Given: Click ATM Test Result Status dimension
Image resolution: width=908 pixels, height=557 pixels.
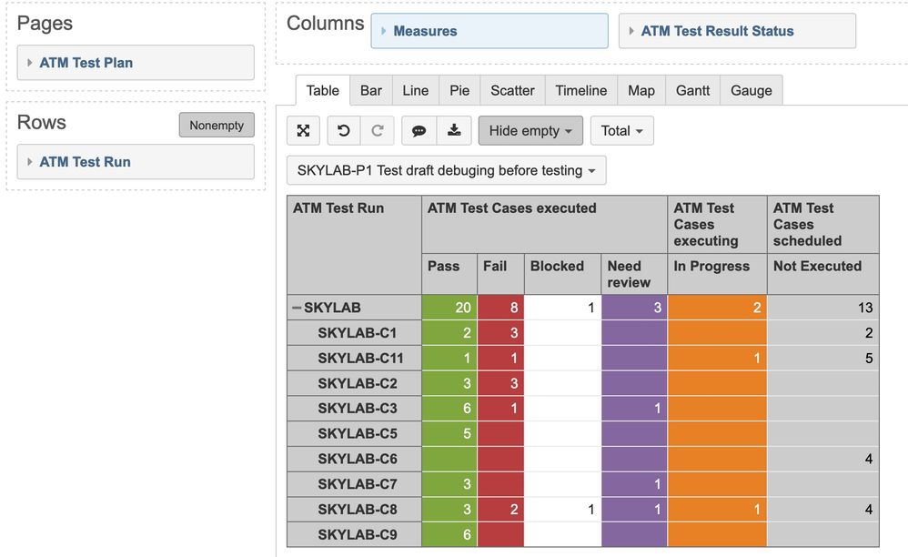Looking at the screenshot, I should pos(737,31).
